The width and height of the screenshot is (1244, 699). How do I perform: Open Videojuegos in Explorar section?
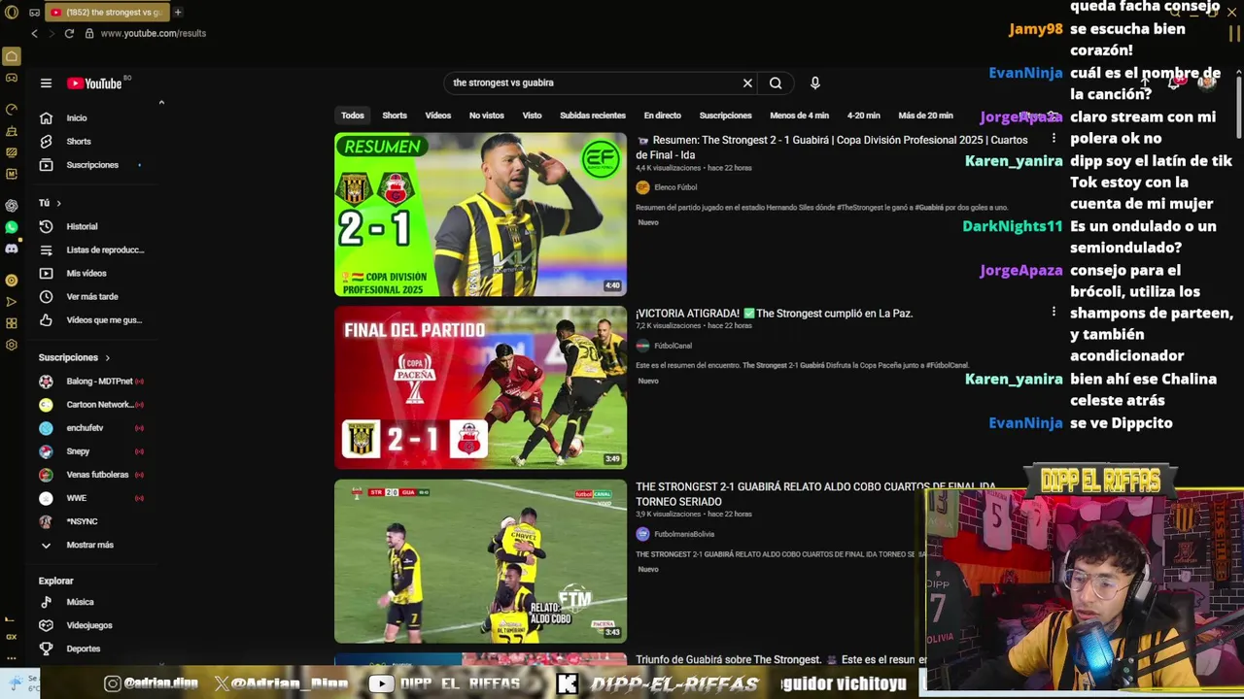[x=88, y=625]
